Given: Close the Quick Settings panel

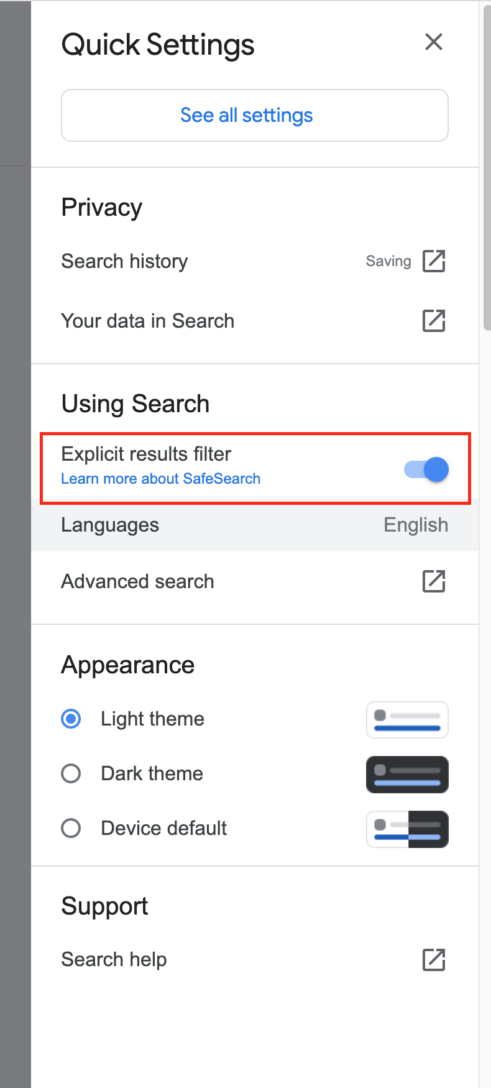Looking at the screenshot, I should pyautogui.click(x=433, y=42).
